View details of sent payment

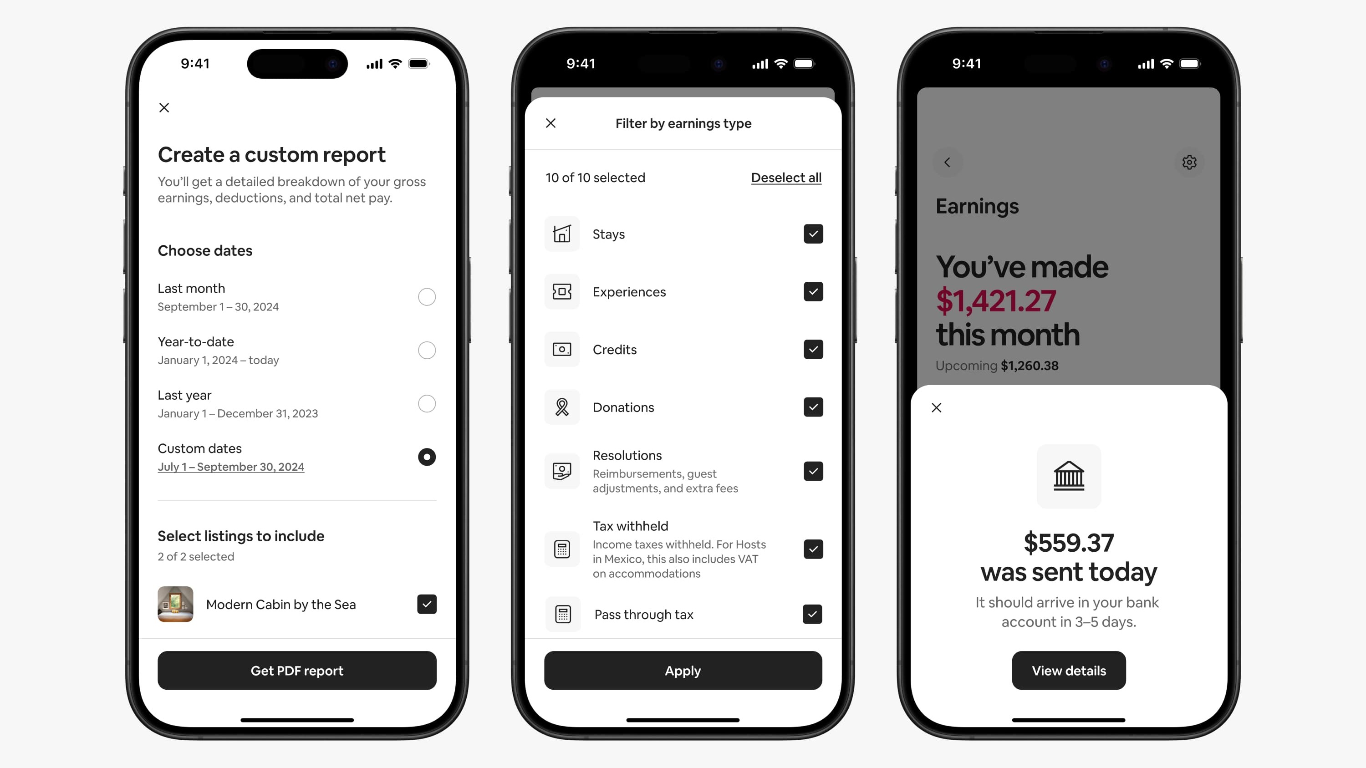[x=1069, y=671]
